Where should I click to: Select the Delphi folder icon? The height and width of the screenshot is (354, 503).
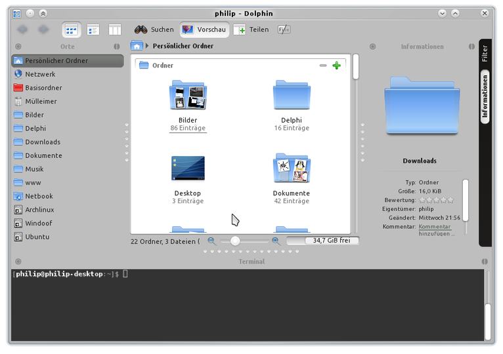[292, 95]
